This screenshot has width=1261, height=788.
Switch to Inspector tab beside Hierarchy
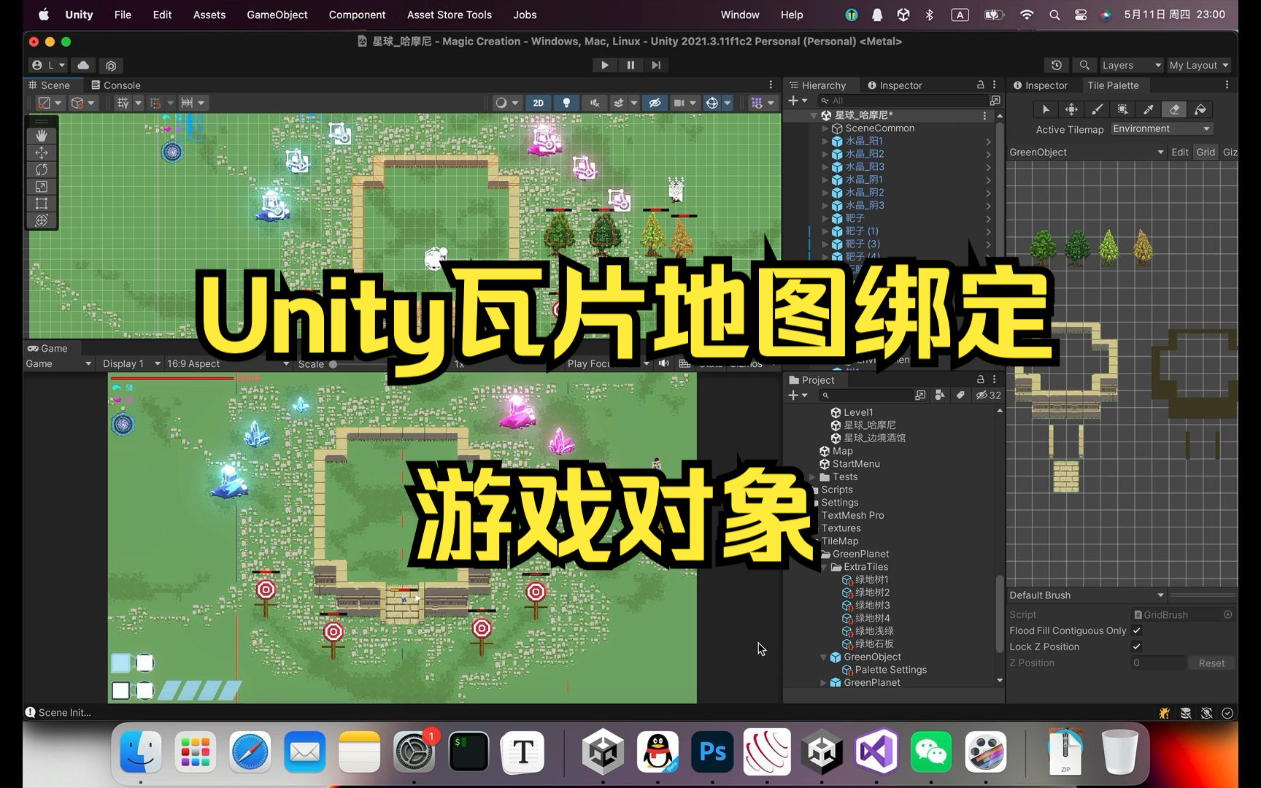tap(895, 85)
